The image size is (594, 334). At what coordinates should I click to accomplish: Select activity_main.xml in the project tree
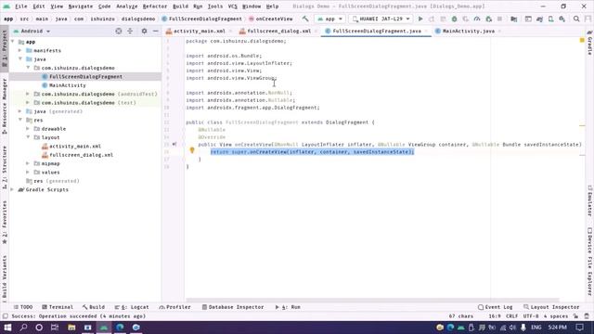tap(75, 147)
